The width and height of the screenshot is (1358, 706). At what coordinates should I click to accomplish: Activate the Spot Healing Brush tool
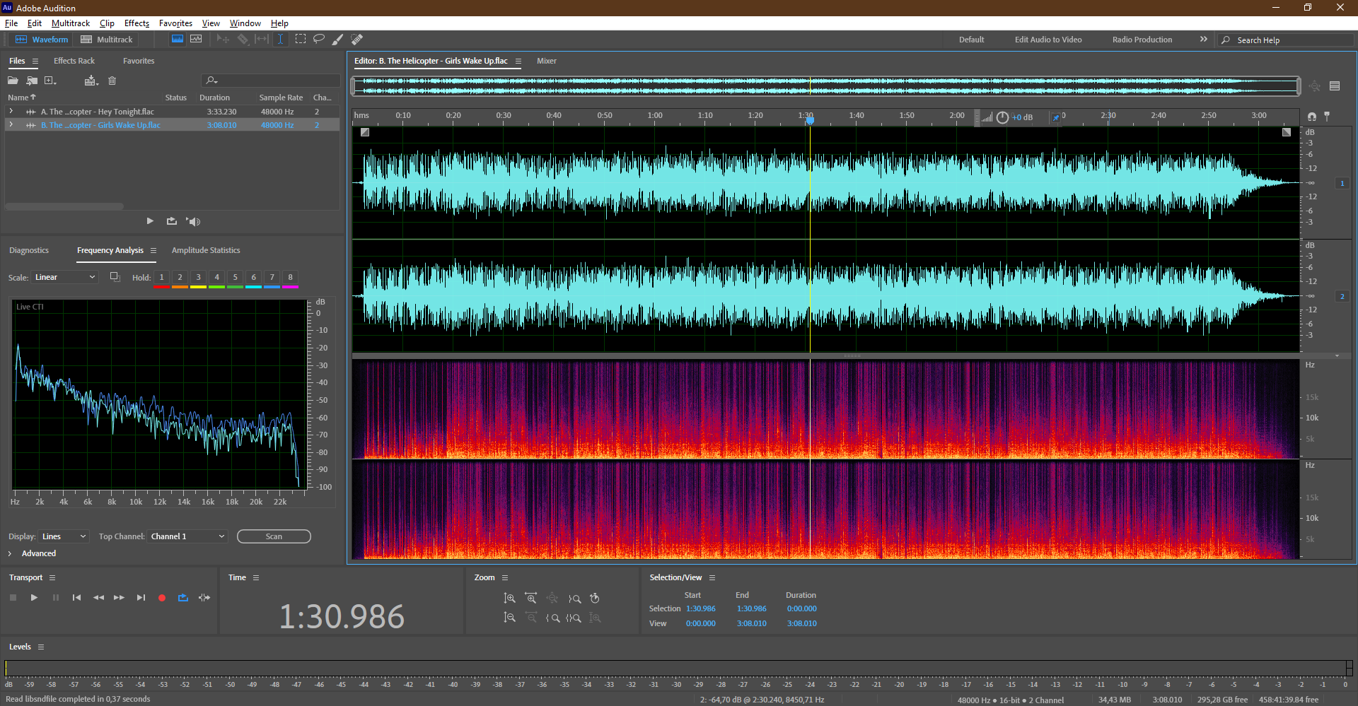coord(357,40)
